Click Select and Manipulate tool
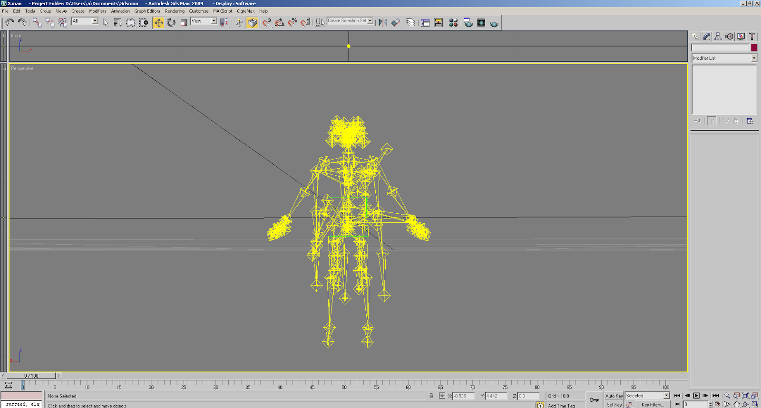 [239, 22]
